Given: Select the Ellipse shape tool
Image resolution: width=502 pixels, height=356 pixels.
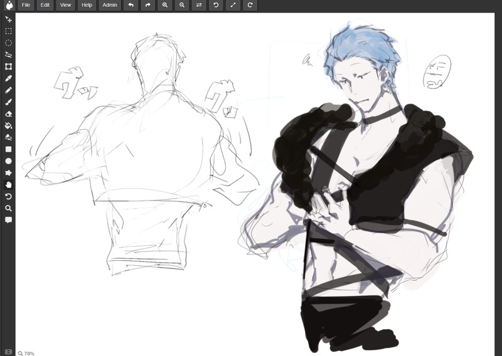Looking at the screenshot, I should tap(9, 161).
